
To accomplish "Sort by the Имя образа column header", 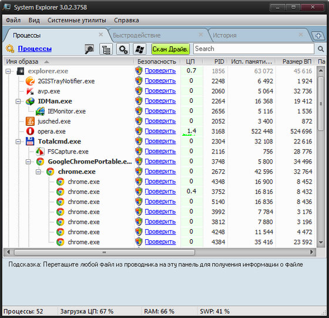I will [x=68, y=62].
